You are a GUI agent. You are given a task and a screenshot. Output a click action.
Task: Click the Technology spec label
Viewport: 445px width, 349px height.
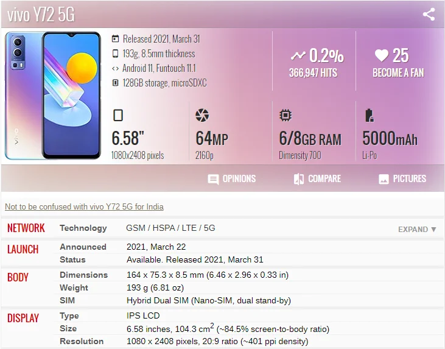[83, 228]
